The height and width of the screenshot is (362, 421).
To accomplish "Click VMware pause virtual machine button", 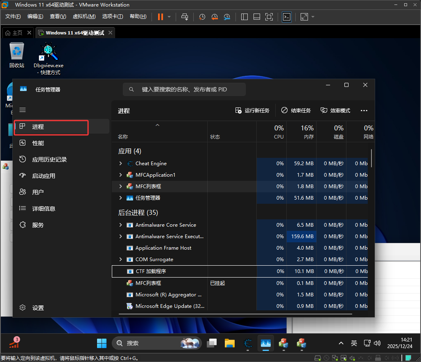I will 160,17.
